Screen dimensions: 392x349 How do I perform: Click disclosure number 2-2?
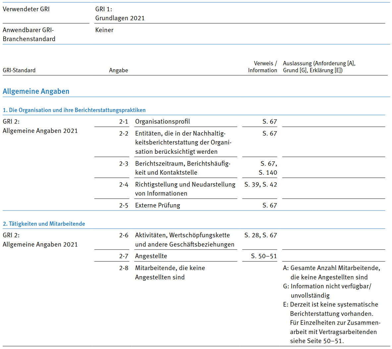[x=124, y=134]
